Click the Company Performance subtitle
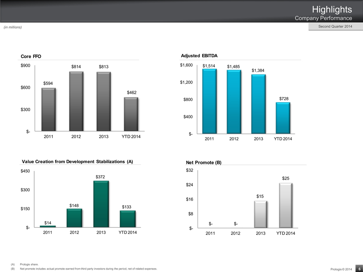 tap(323, 18)
